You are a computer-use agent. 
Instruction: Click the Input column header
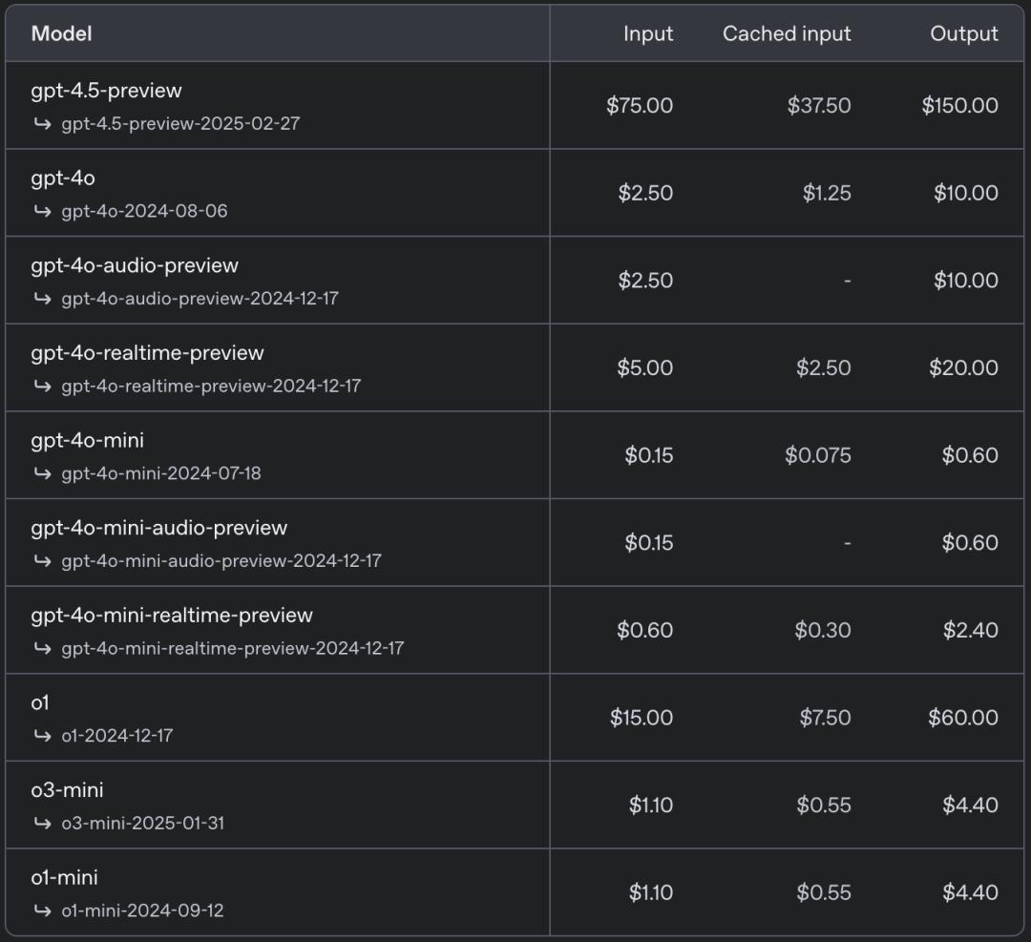648,34
